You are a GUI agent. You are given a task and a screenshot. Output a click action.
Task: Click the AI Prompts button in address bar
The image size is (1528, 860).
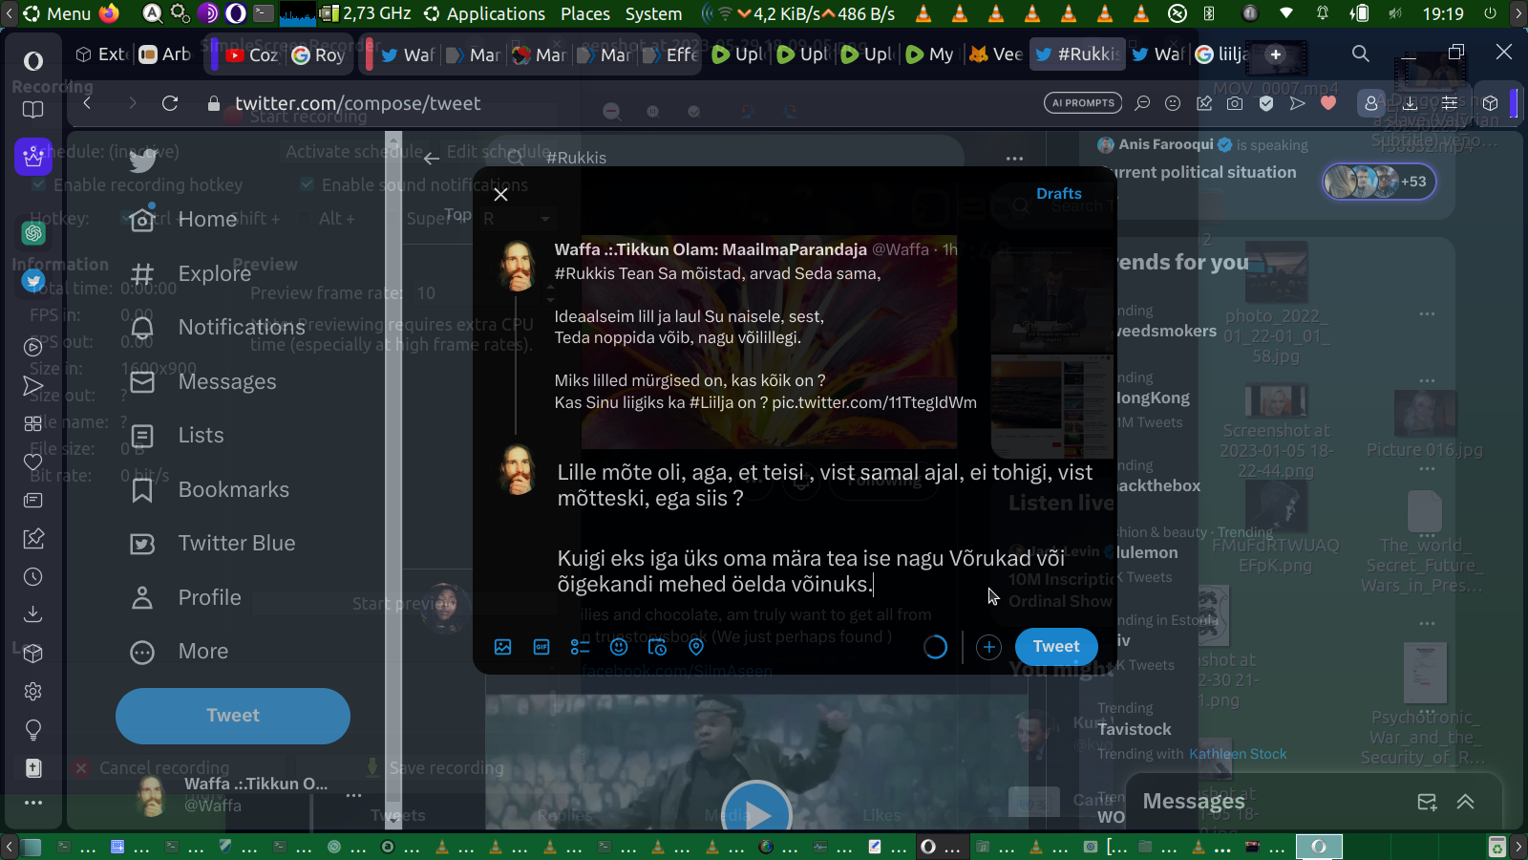point(1084,103)
